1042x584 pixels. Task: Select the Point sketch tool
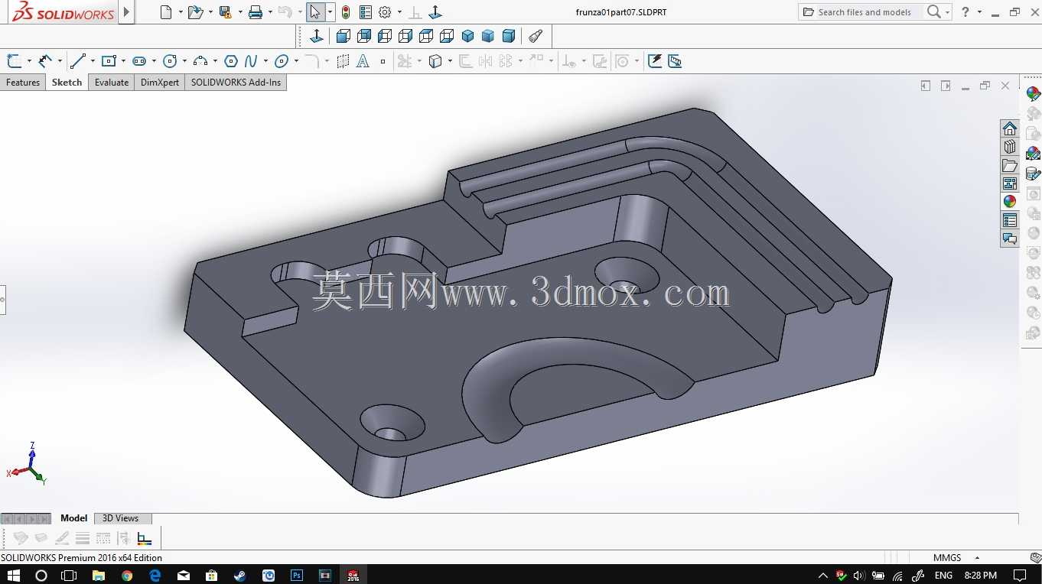tap(383, 61)
